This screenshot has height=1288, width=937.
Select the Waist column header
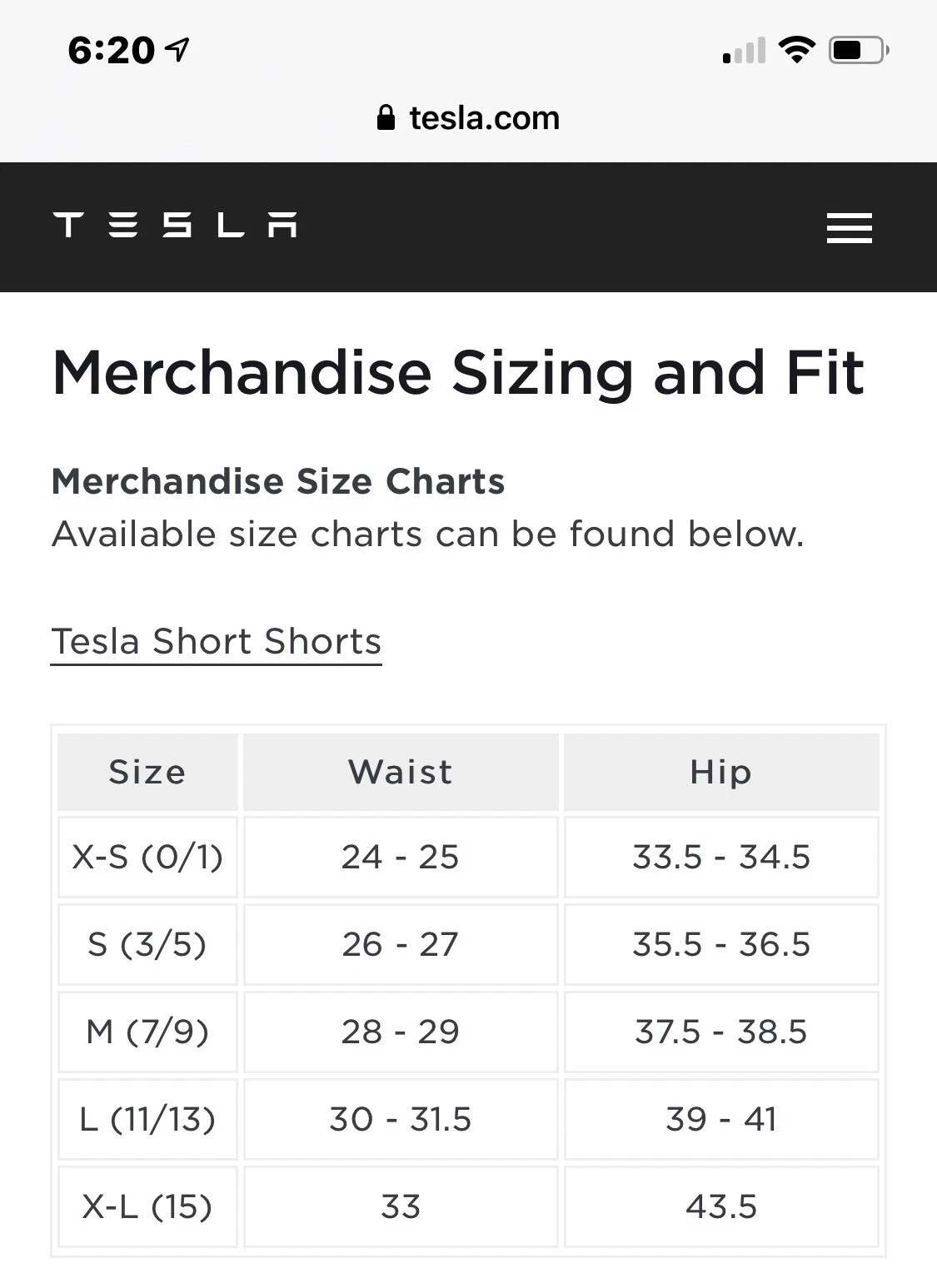(401, 772)
